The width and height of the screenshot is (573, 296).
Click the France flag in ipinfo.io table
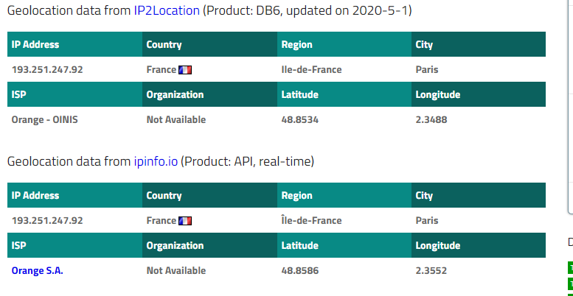185,221
